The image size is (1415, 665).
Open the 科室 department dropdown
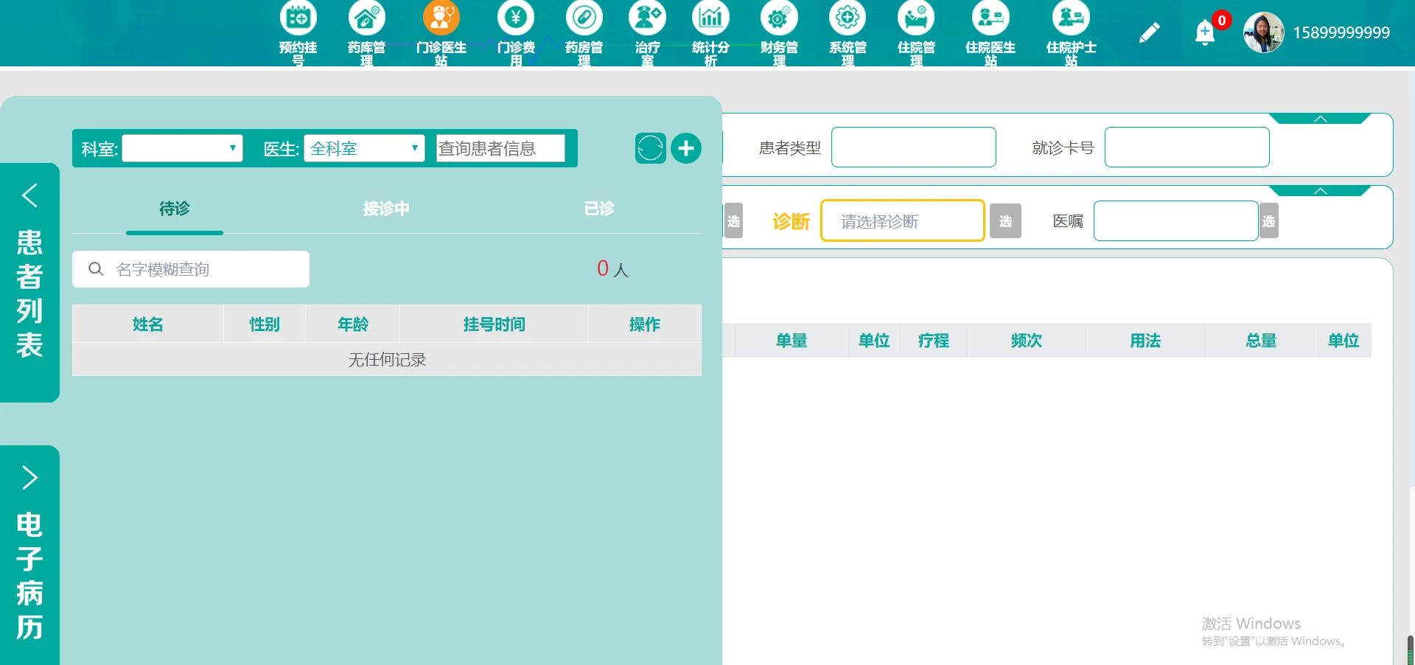182,148
